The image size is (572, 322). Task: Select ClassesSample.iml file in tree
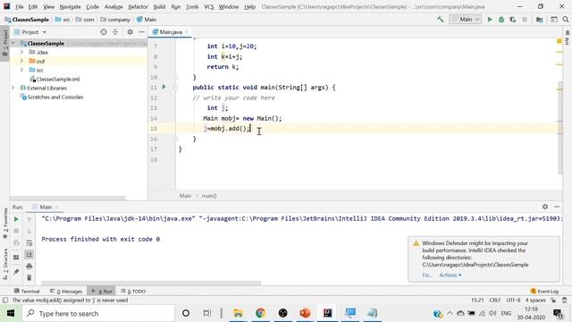coord(55,79)
